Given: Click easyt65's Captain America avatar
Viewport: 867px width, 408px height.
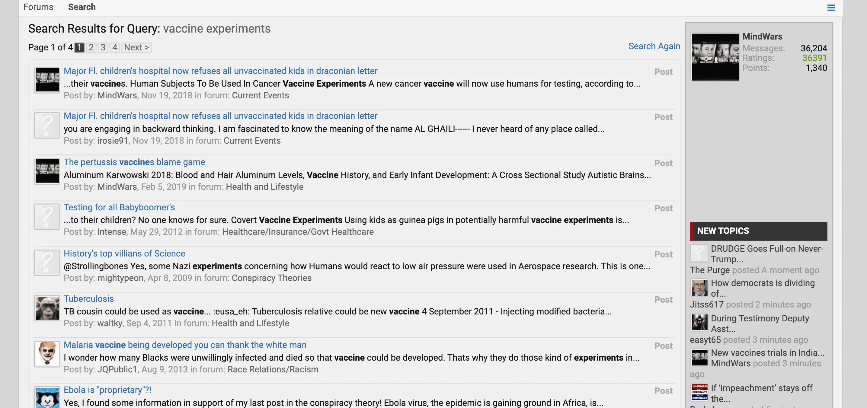Looking at the screenshot, I should [x=699, y=323].
